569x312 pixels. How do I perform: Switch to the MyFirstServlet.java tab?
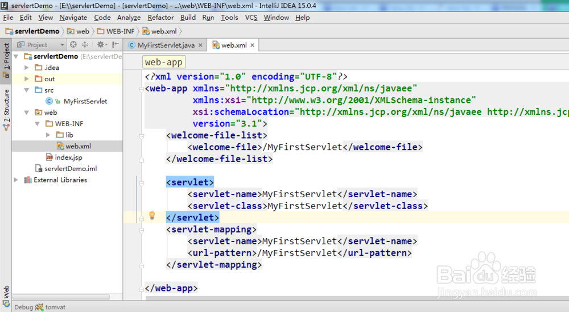(166, 45)
